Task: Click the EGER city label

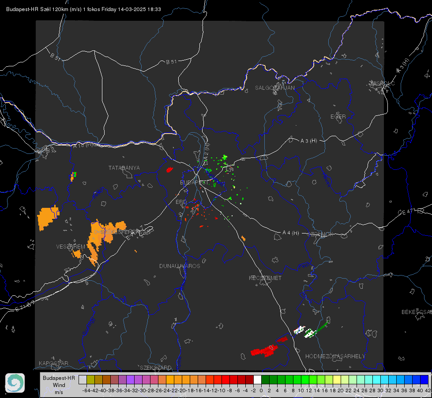Action: [338, 117]
